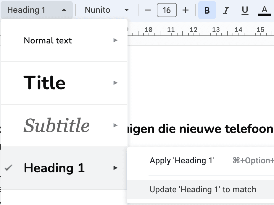Decrease font size with minus button
Image resolution: width=274 pixels, height=205 pixels.
click(148, 10)
